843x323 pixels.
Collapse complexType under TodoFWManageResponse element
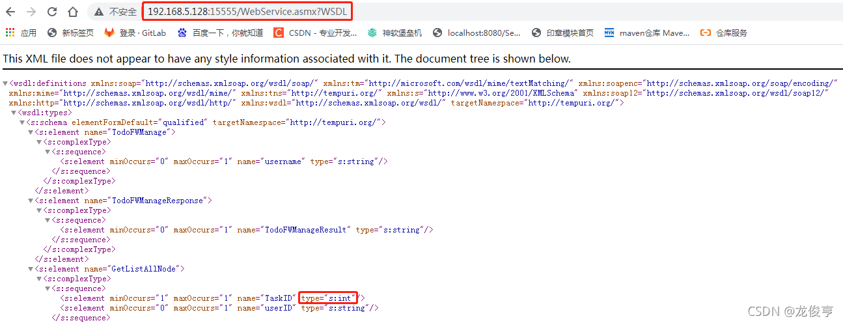[x=39, y=210]
